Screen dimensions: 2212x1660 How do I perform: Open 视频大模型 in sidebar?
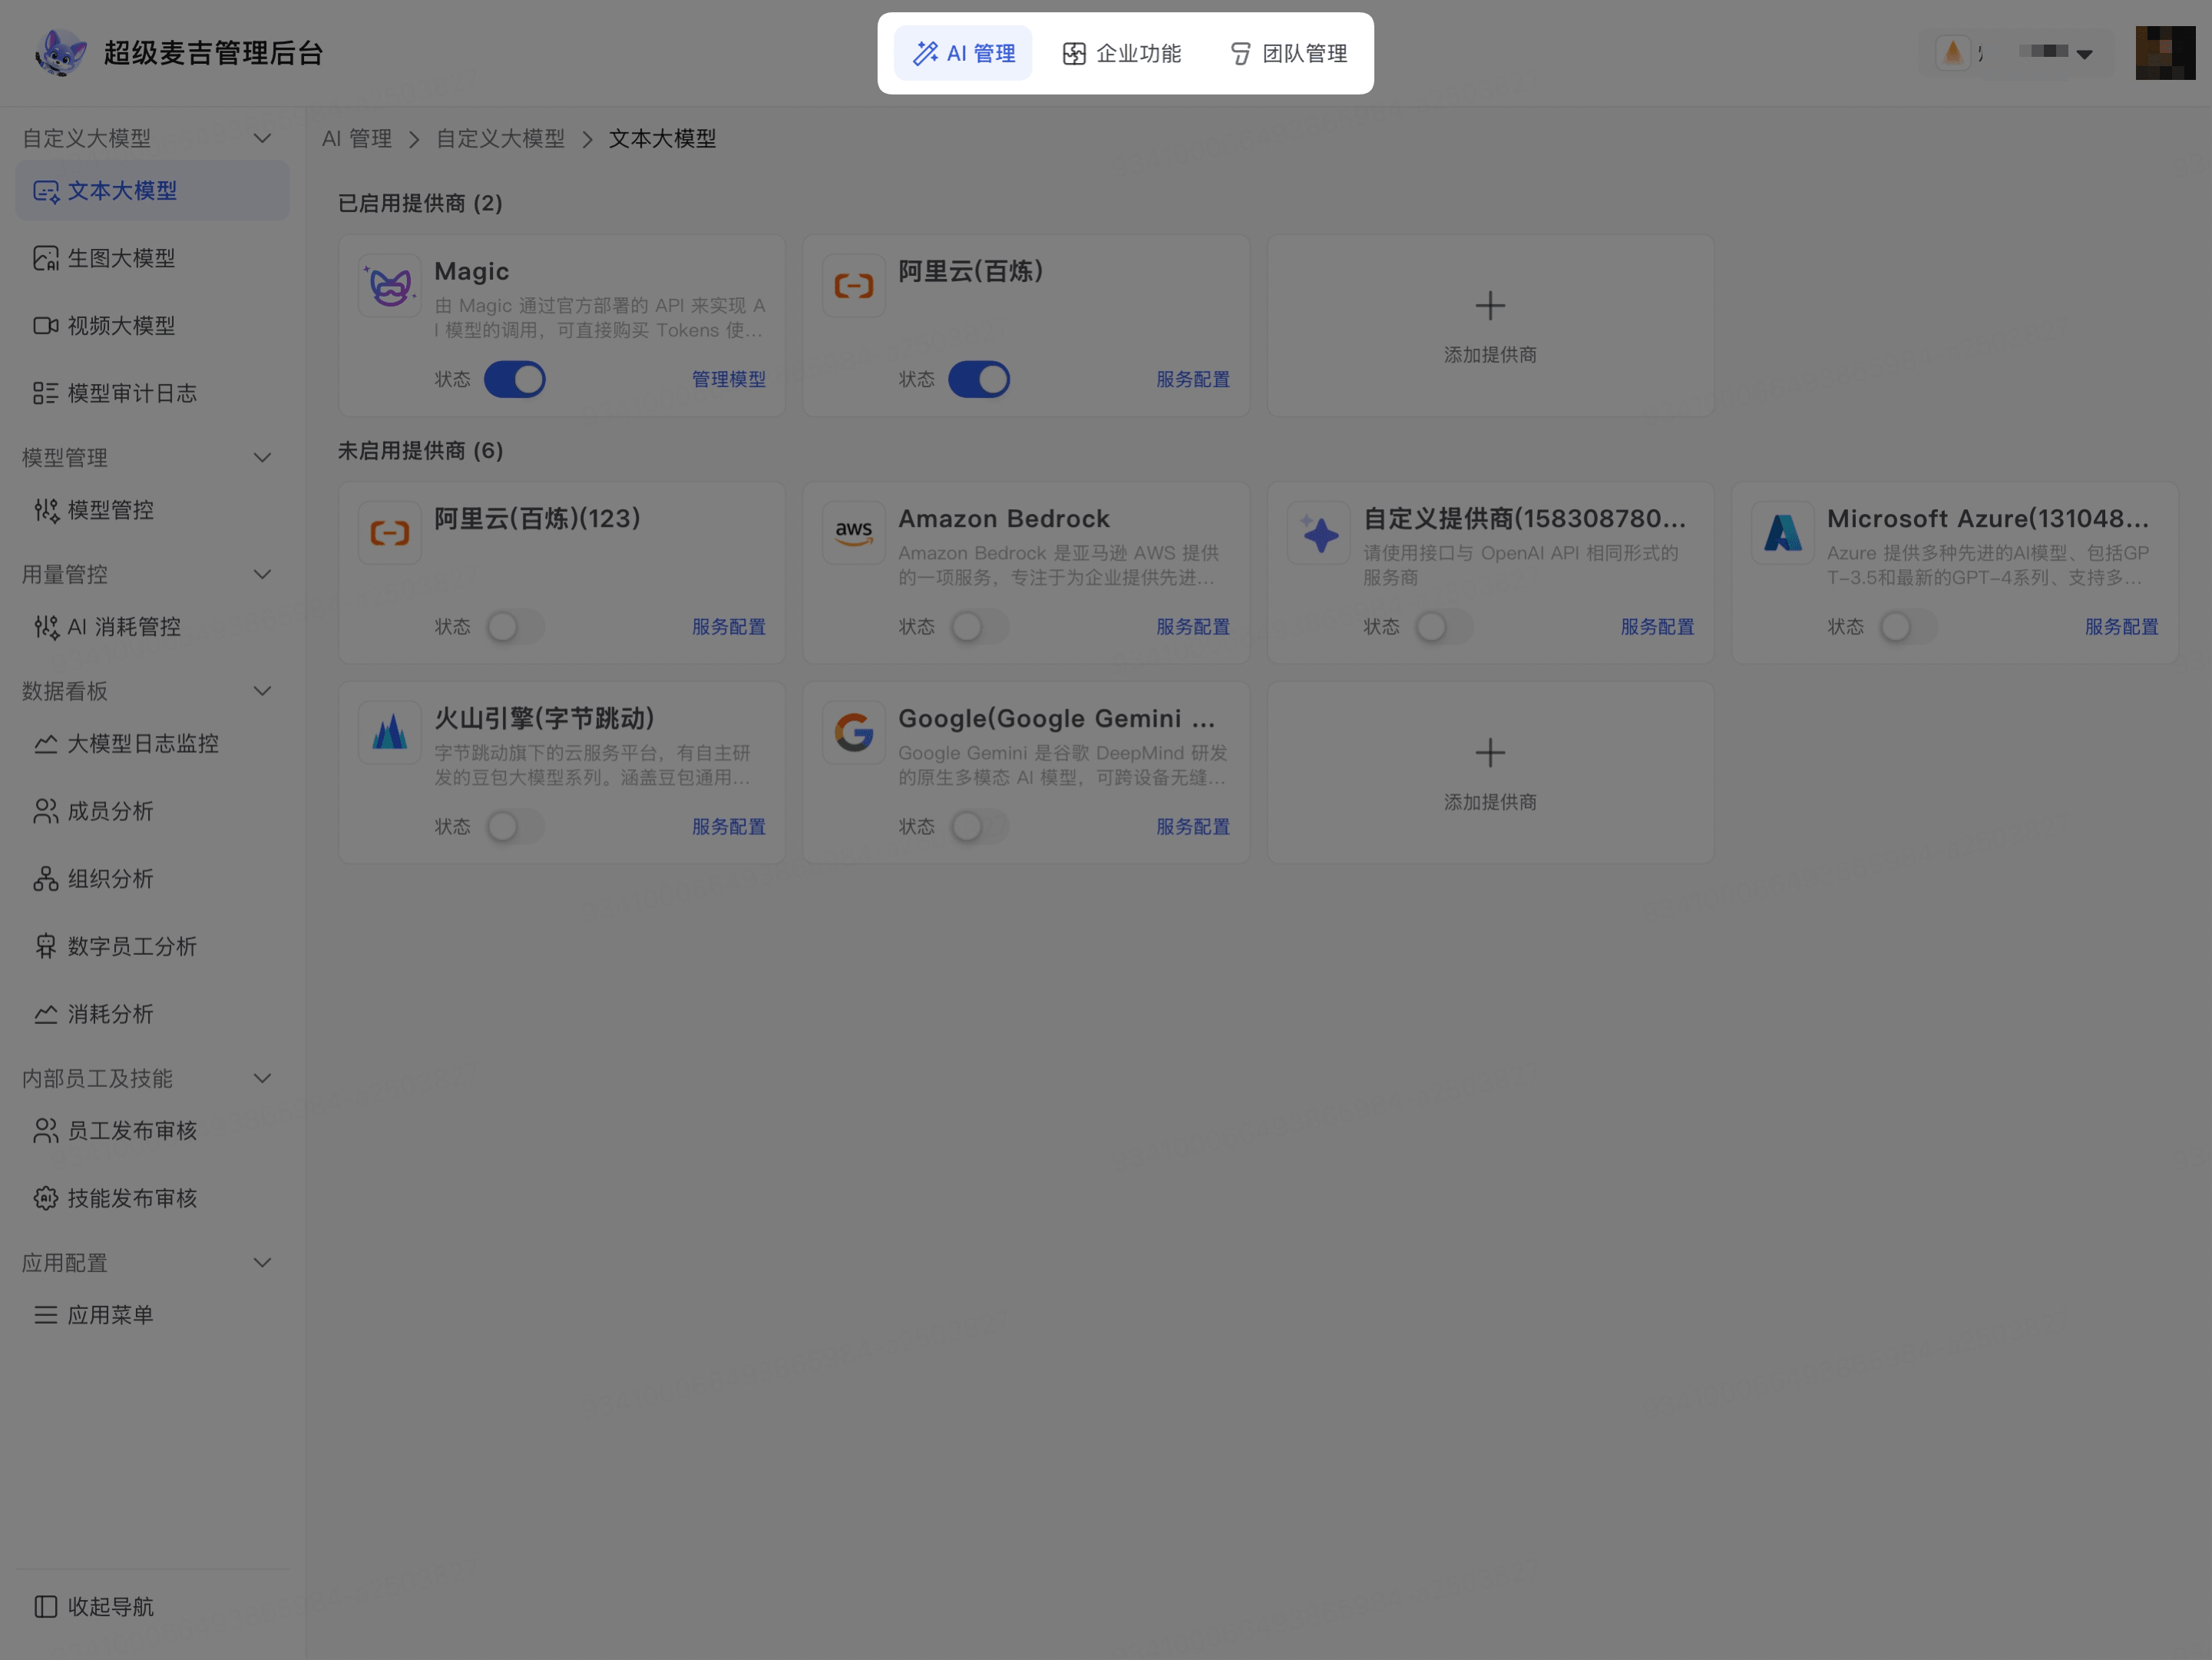coord(152,326)
